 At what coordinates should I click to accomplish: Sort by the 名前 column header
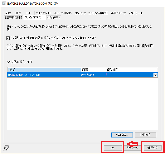(x=44, y=70)
